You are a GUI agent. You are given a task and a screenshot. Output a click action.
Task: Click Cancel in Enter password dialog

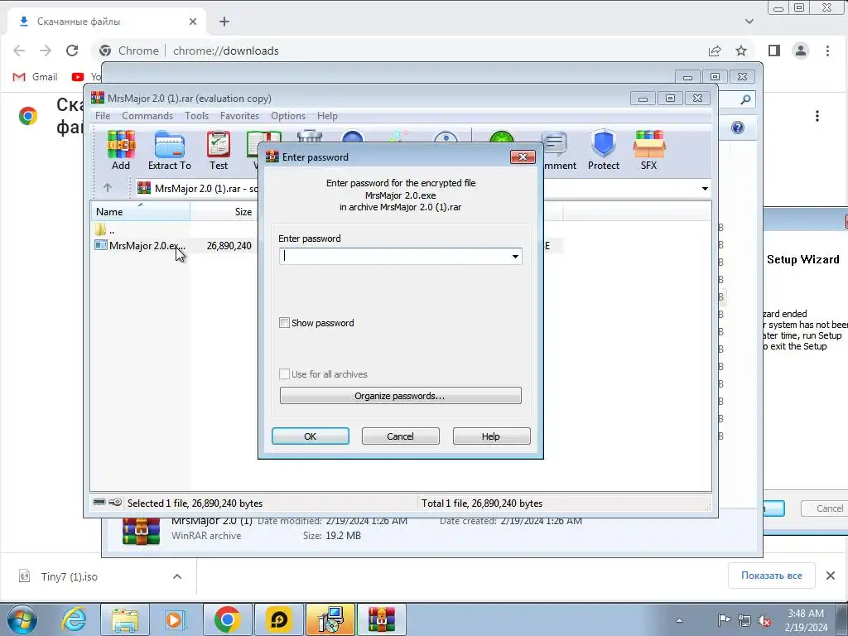click(400, 436)
